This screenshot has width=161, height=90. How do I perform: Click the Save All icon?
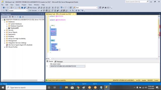coord(25,8)
